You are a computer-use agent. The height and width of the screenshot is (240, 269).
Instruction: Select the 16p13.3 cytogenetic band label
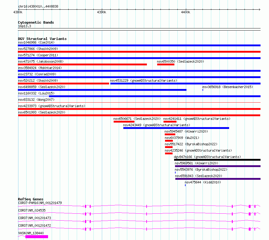pyautogui.click(x=24, y=26)
